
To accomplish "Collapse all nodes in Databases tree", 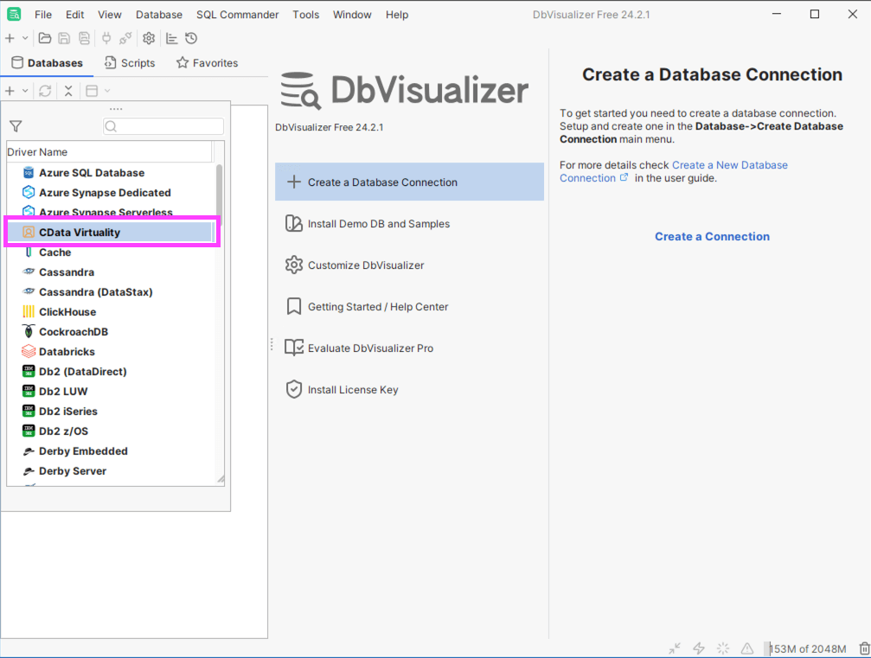I will point(68,91).
